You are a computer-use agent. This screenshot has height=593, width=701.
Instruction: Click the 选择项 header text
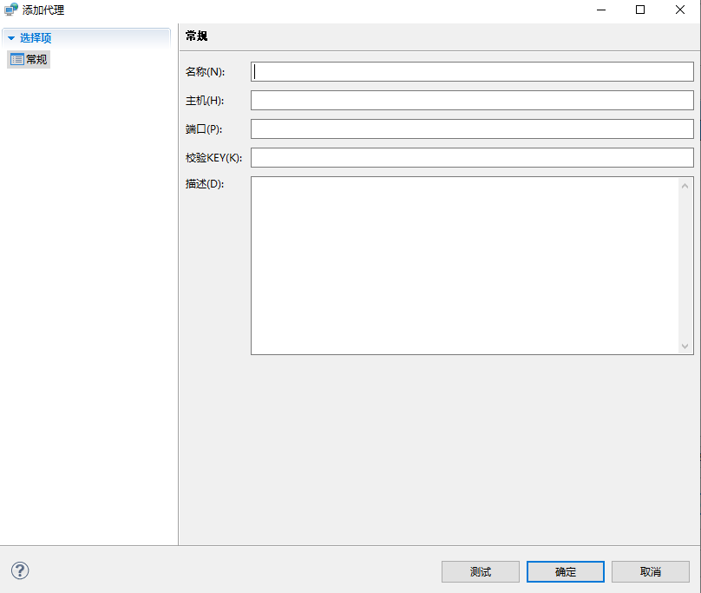(36, 38)
